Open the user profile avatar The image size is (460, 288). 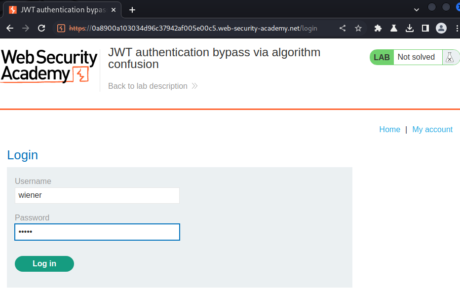tap(441, 28)
